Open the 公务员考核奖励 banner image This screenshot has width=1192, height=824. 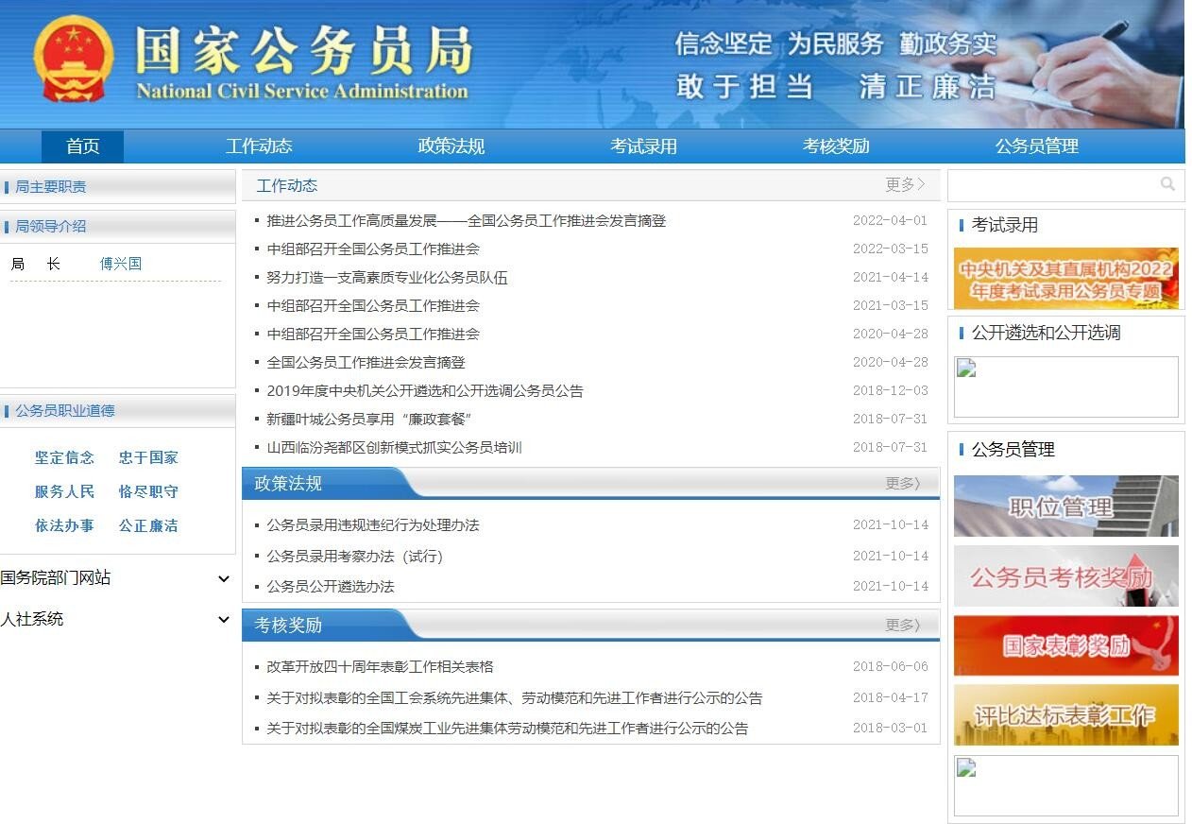tap(1065, 576)
